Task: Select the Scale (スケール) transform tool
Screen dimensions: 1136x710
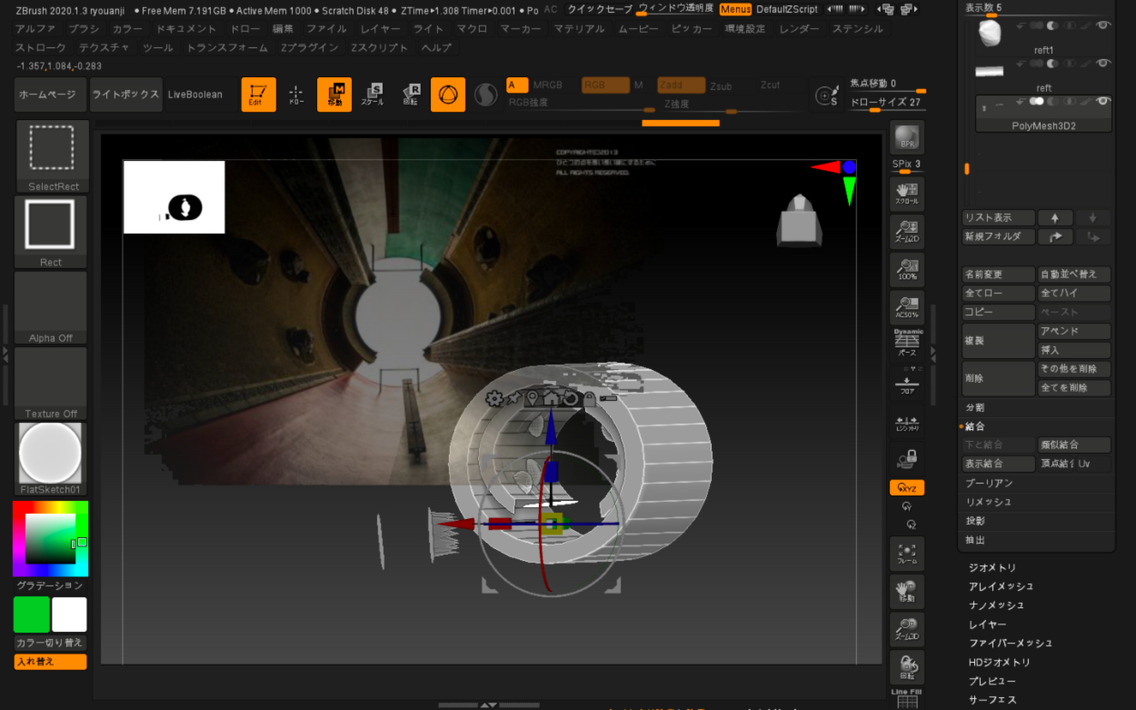Action: pos(373,95)
